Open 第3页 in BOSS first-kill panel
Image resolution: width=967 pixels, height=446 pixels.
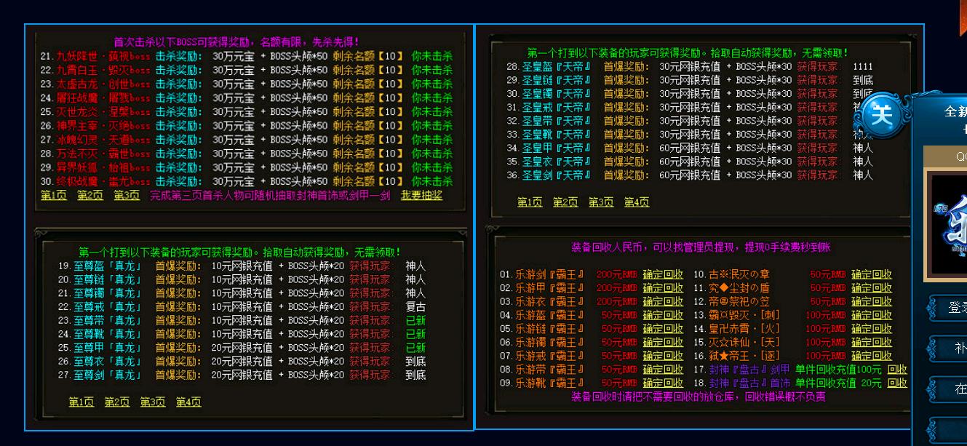click(x=126, y=195)
